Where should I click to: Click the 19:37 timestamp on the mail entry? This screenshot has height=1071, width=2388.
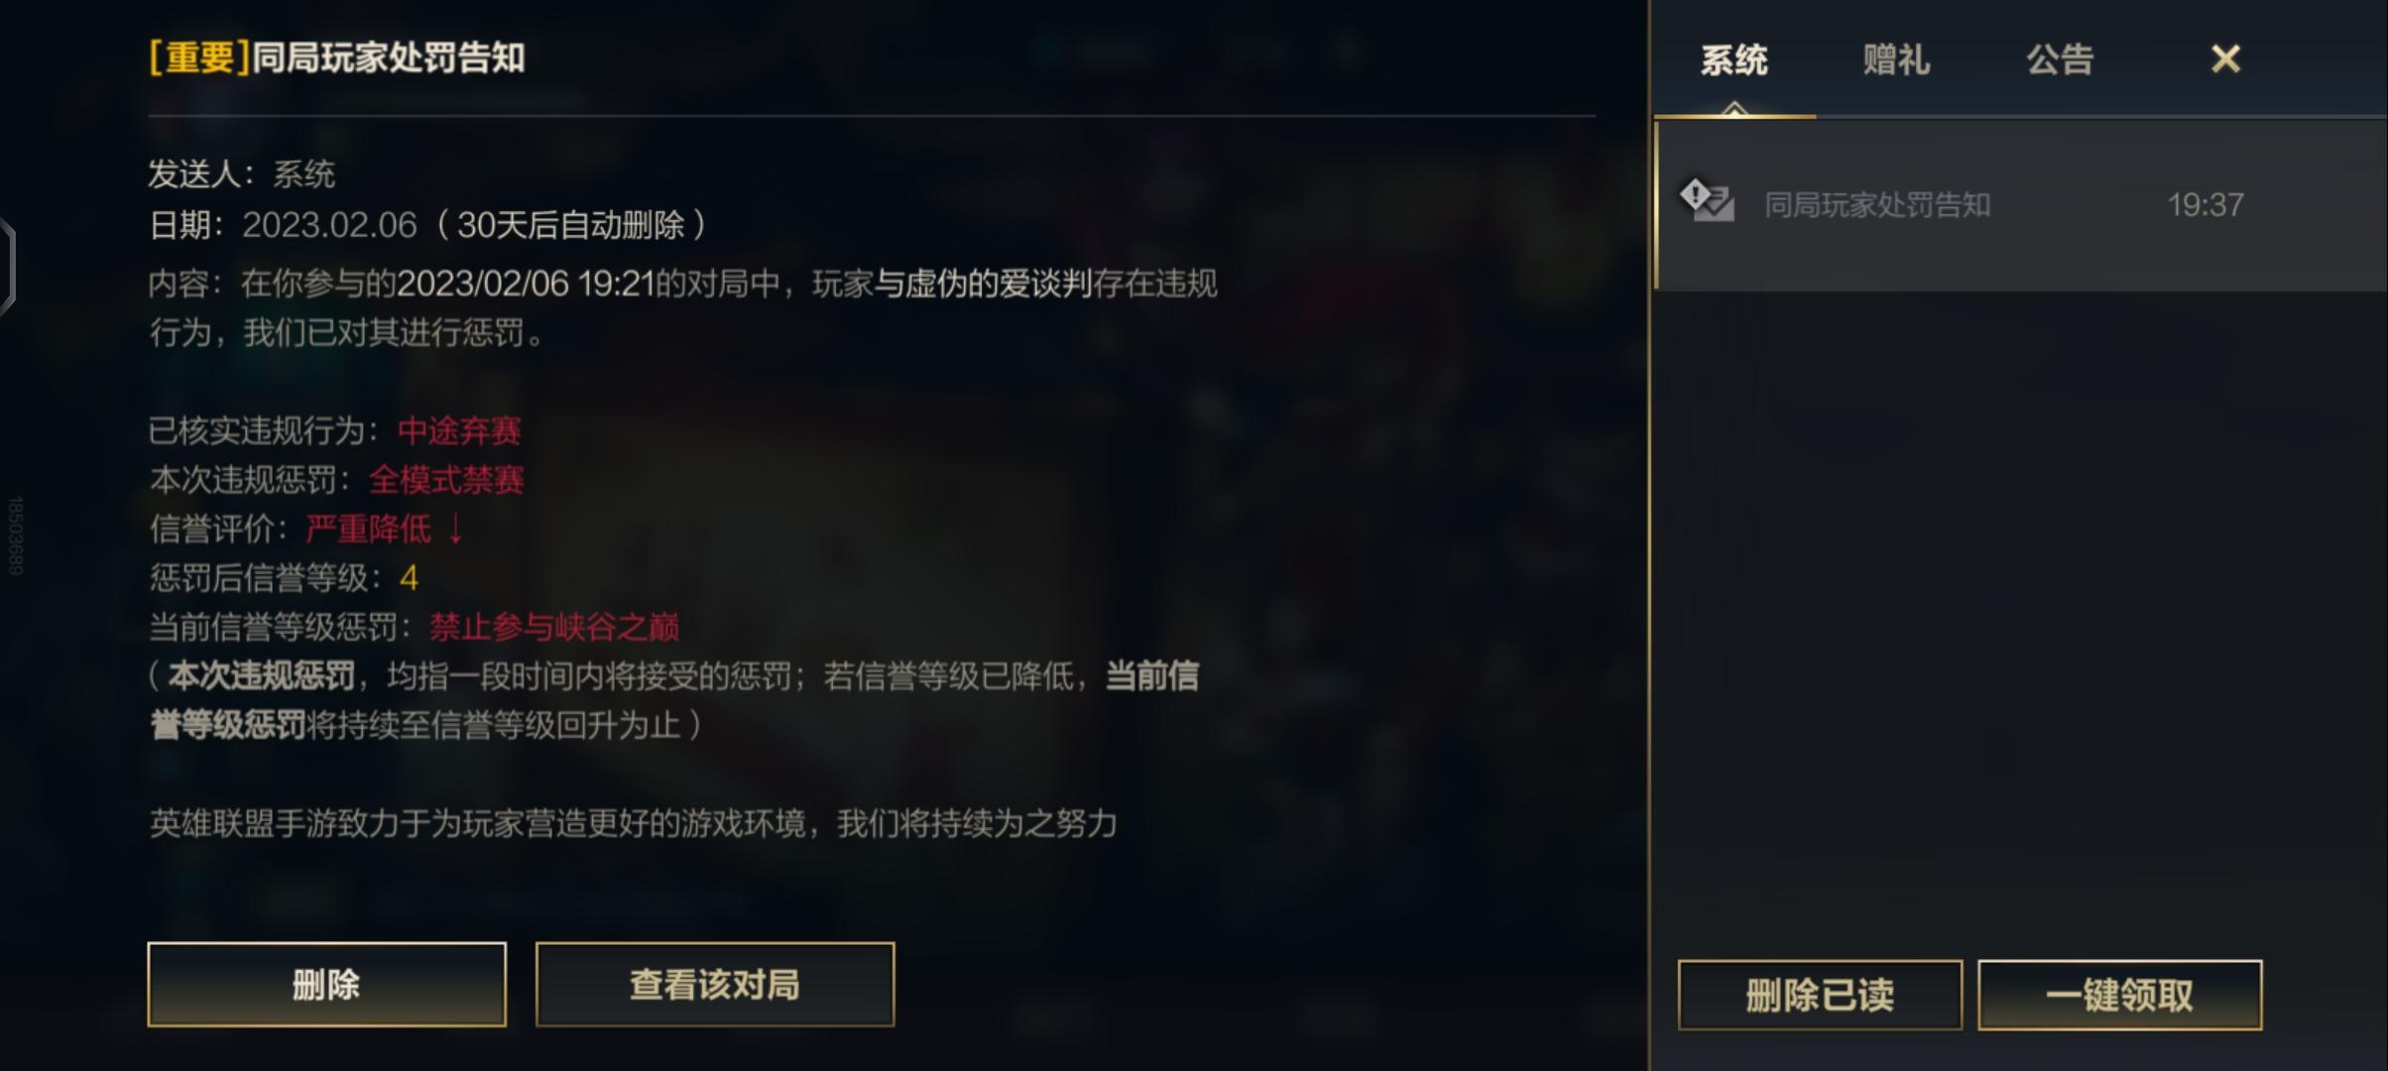(2205, 204)
